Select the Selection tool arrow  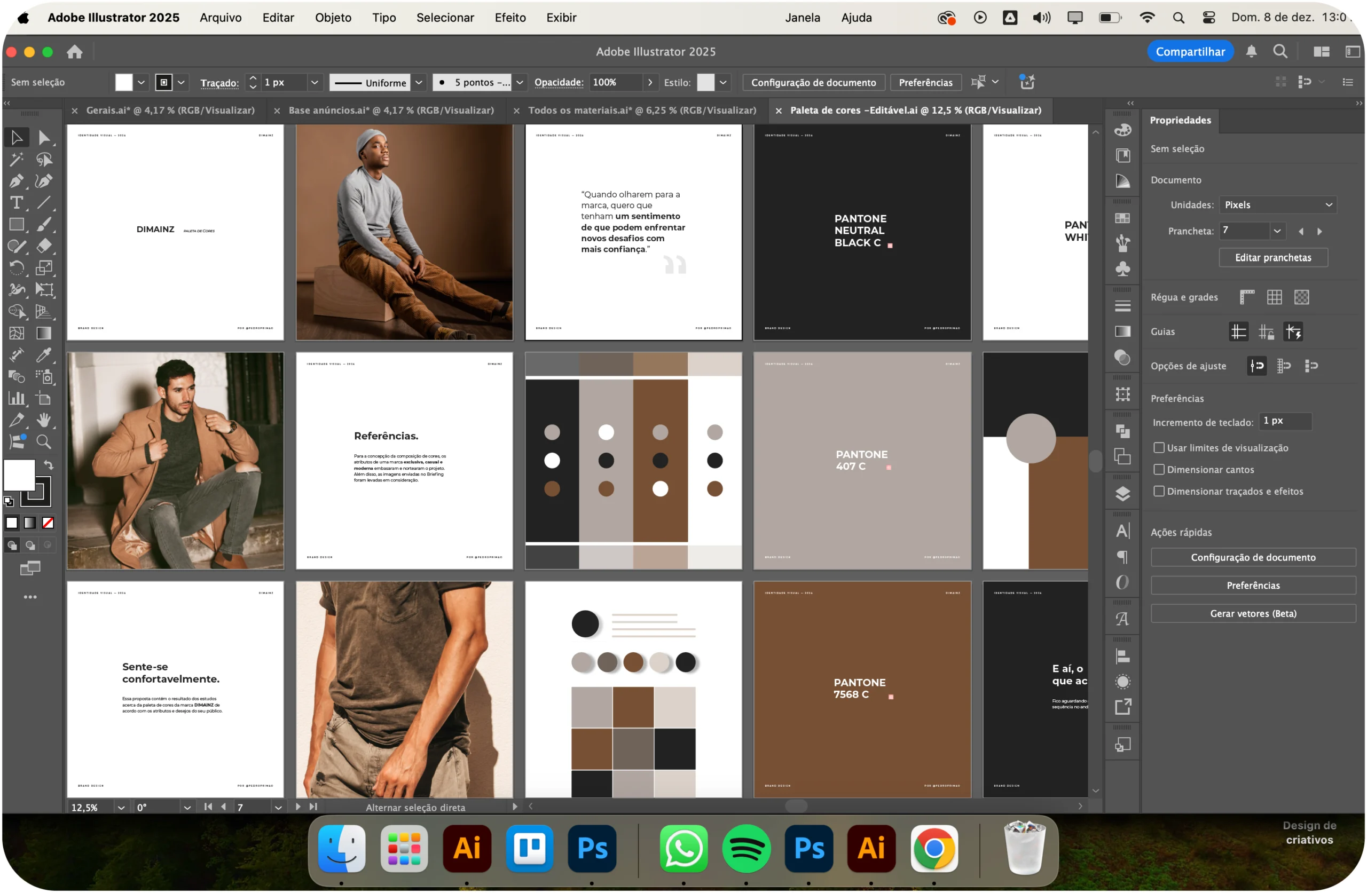17,137
